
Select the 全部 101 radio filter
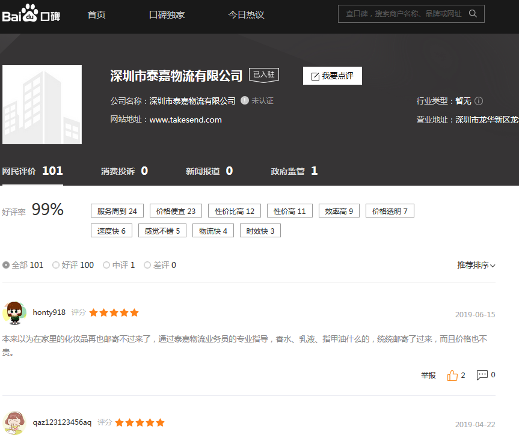click(x=6, y=265)
